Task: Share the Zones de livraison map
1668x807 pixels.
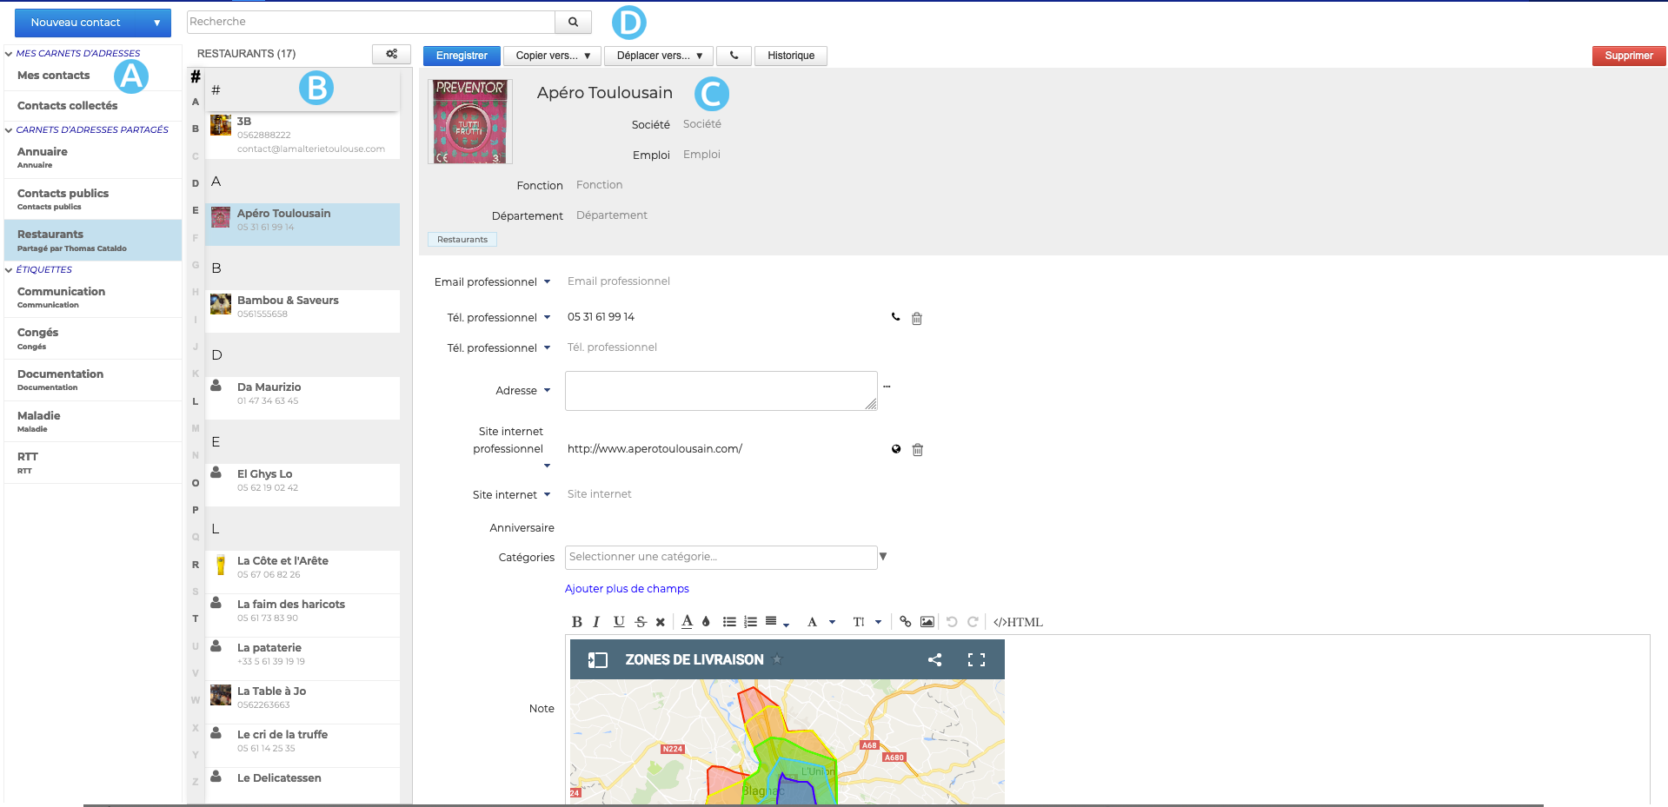Action: coord(934,660)
